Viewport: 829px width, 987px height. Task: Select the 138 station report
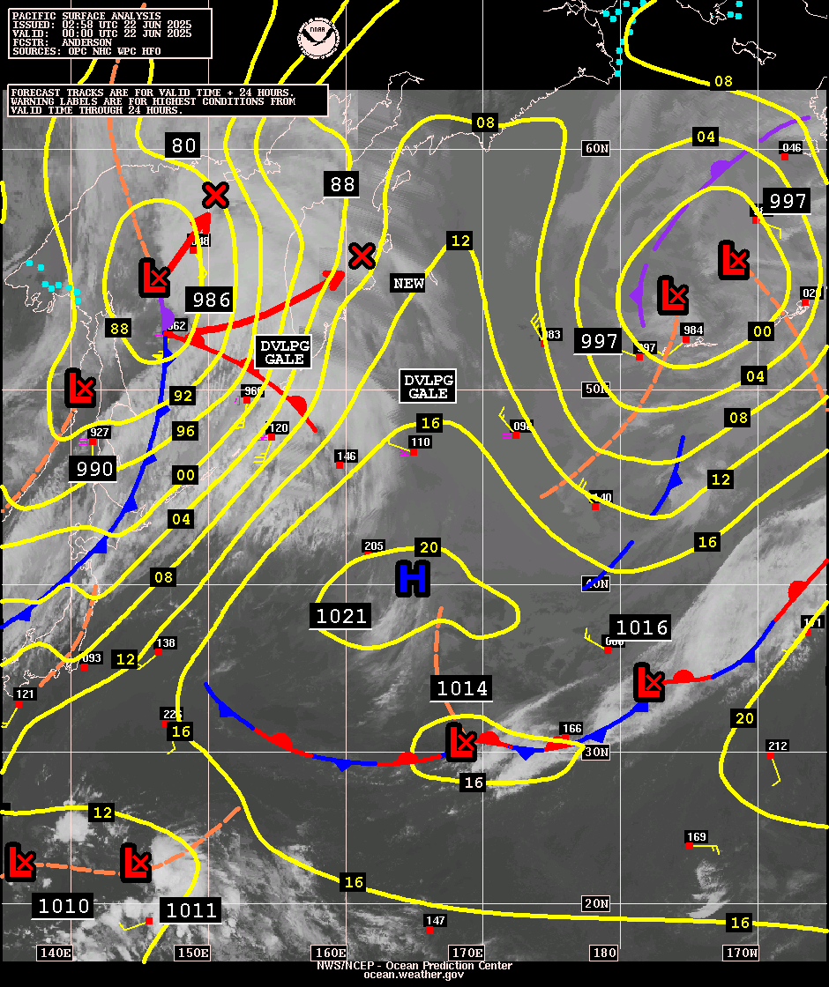[x=166, y=642]
